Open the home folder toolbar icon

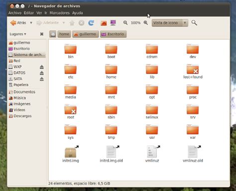tap(104, 23)
